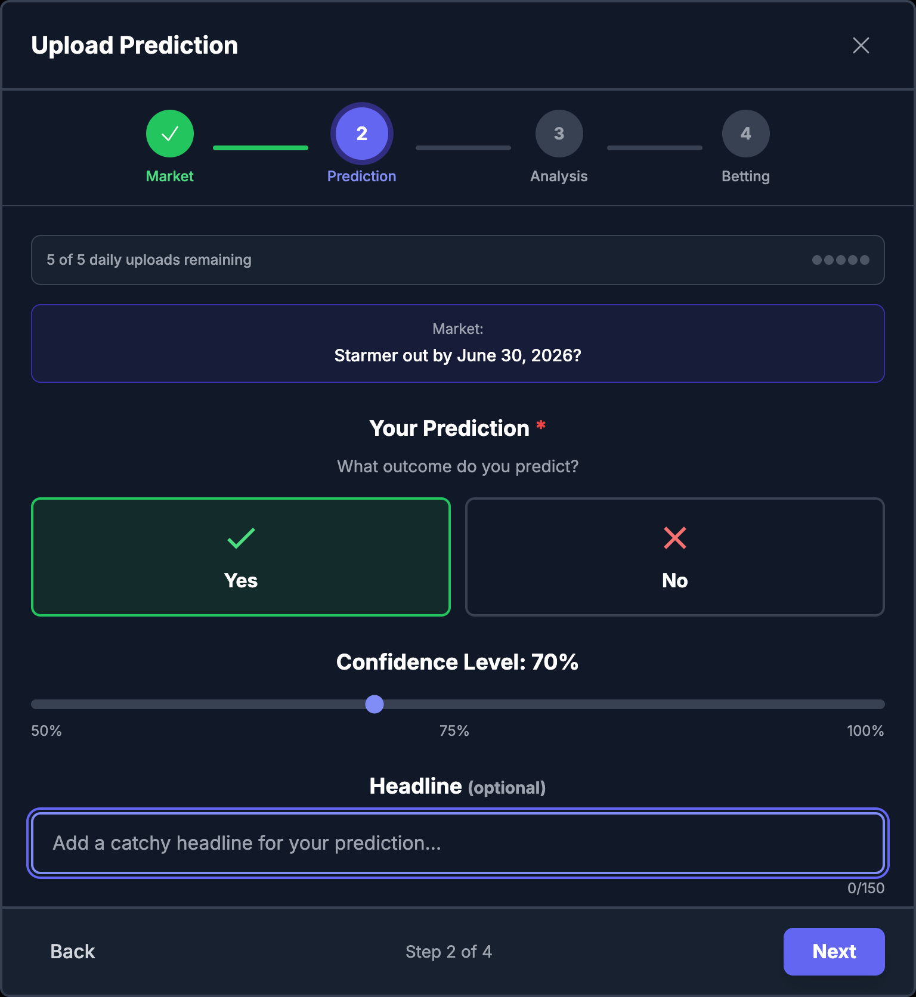Click the green Market step checkmark icon
Image resolution: width=916 pixels, height=997 pixels.
(x=169, y=133)
